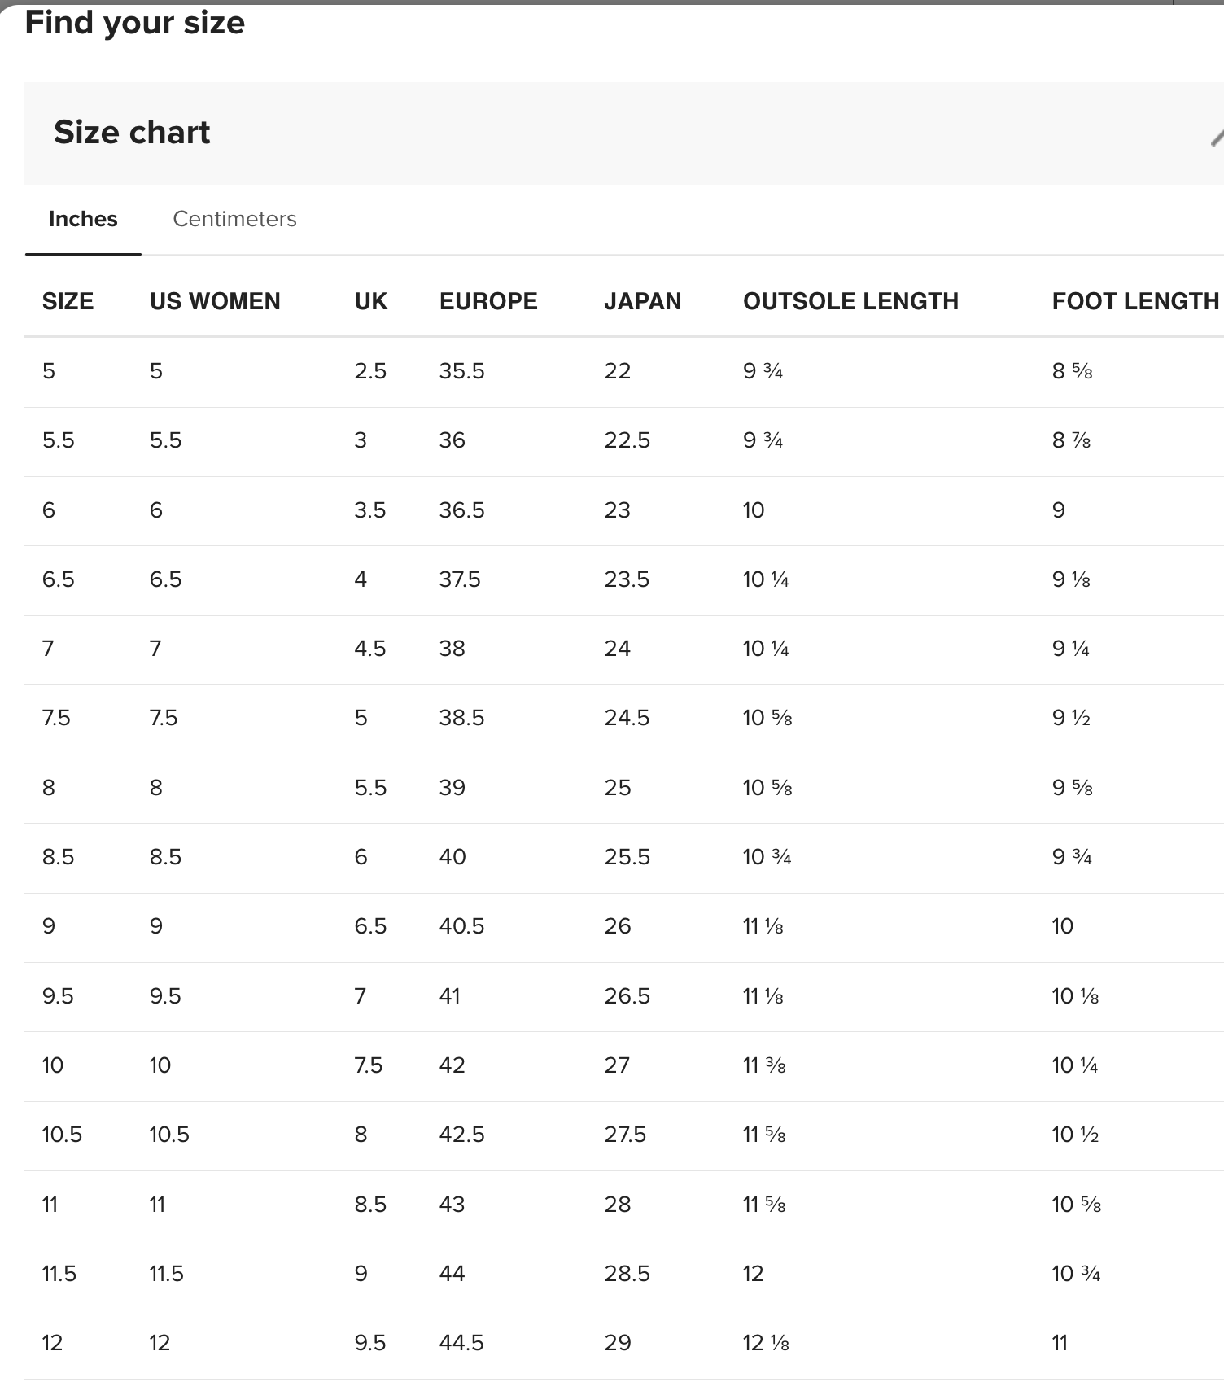1224x1382 pixels.
Task: Select the size 8.5 row label
Action: [x=58, y=857]
